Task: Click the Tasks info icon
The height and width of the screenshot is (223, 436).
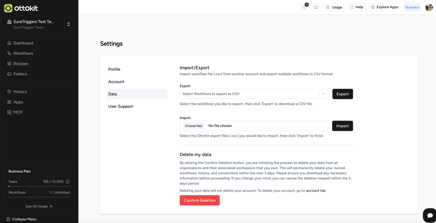Action: [x=68, y=182]
